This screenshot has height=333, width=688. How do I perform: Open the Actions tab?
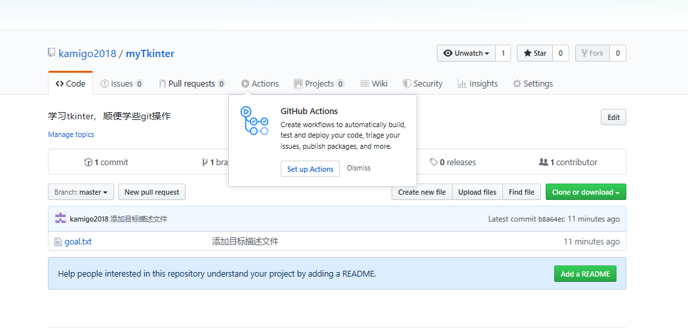260,83
